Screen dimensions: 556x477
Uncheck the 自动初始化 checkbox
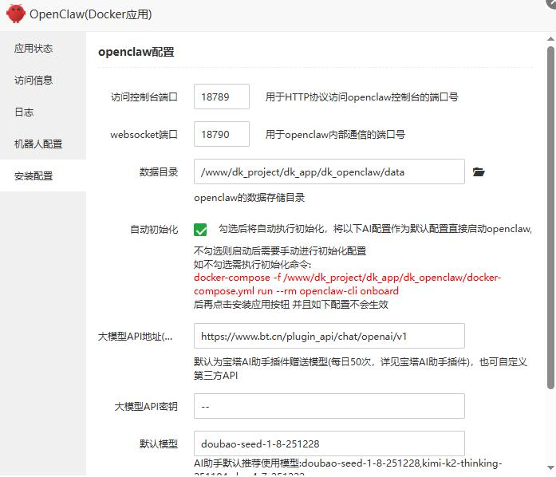200,230
